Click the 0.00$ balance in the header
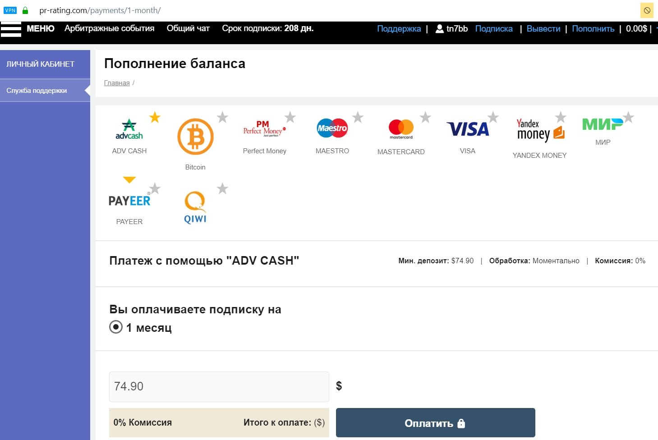This screenshot has height=440, width=658. pos(636,29)
